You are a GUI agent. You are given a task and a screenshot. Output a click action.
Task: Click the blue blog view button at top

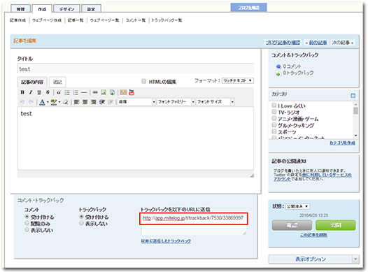coord(249,8)
